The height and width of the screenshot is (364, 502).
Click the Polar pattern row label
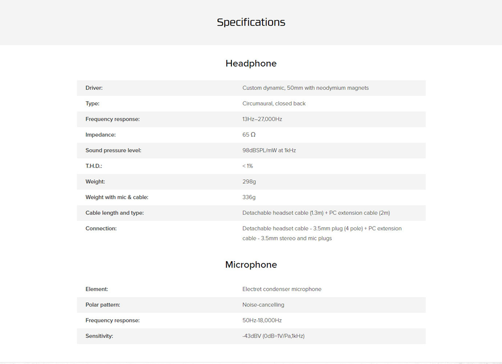(x=102, y=305)
